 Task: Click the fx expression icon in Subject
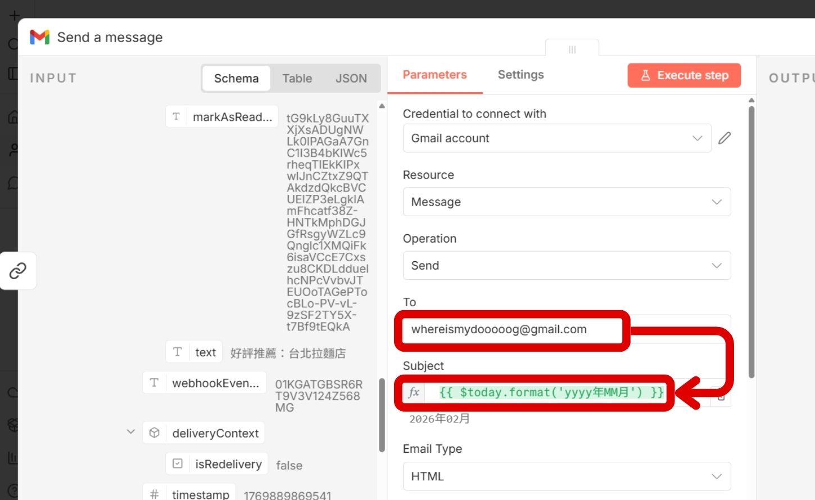point(414,392)
